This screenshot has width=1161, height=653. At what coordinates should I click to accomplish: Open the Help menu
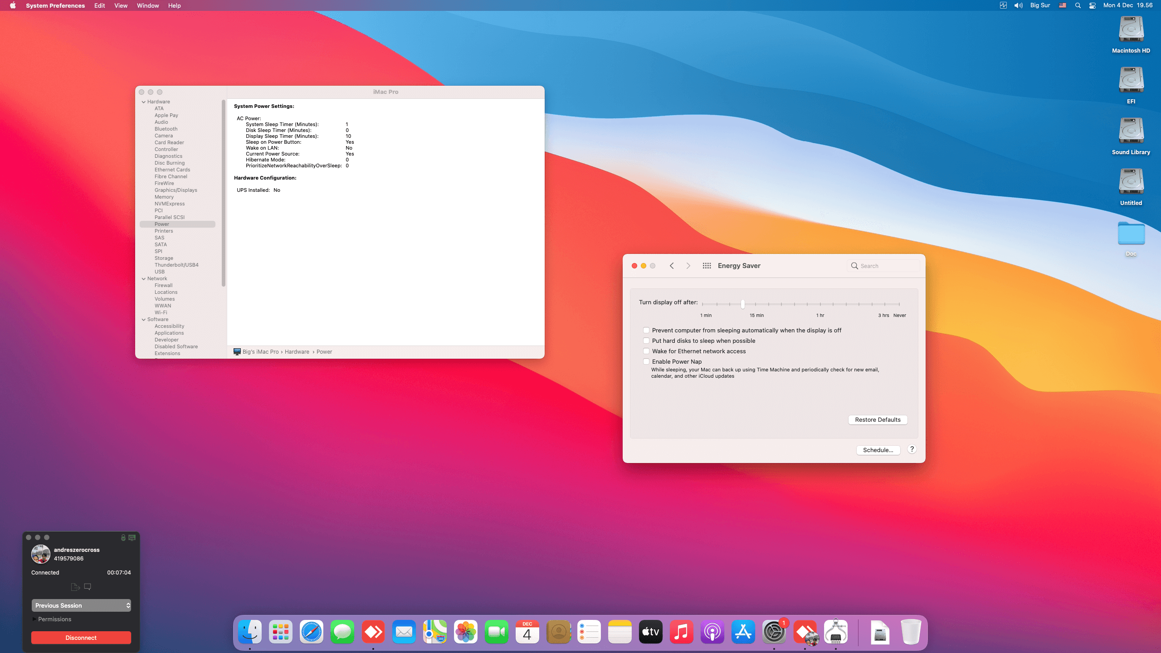click(174, 5)
